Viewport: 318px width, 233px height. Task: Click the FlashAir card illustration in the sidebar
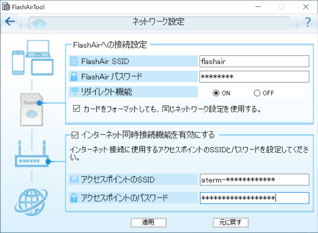(31, 110)
